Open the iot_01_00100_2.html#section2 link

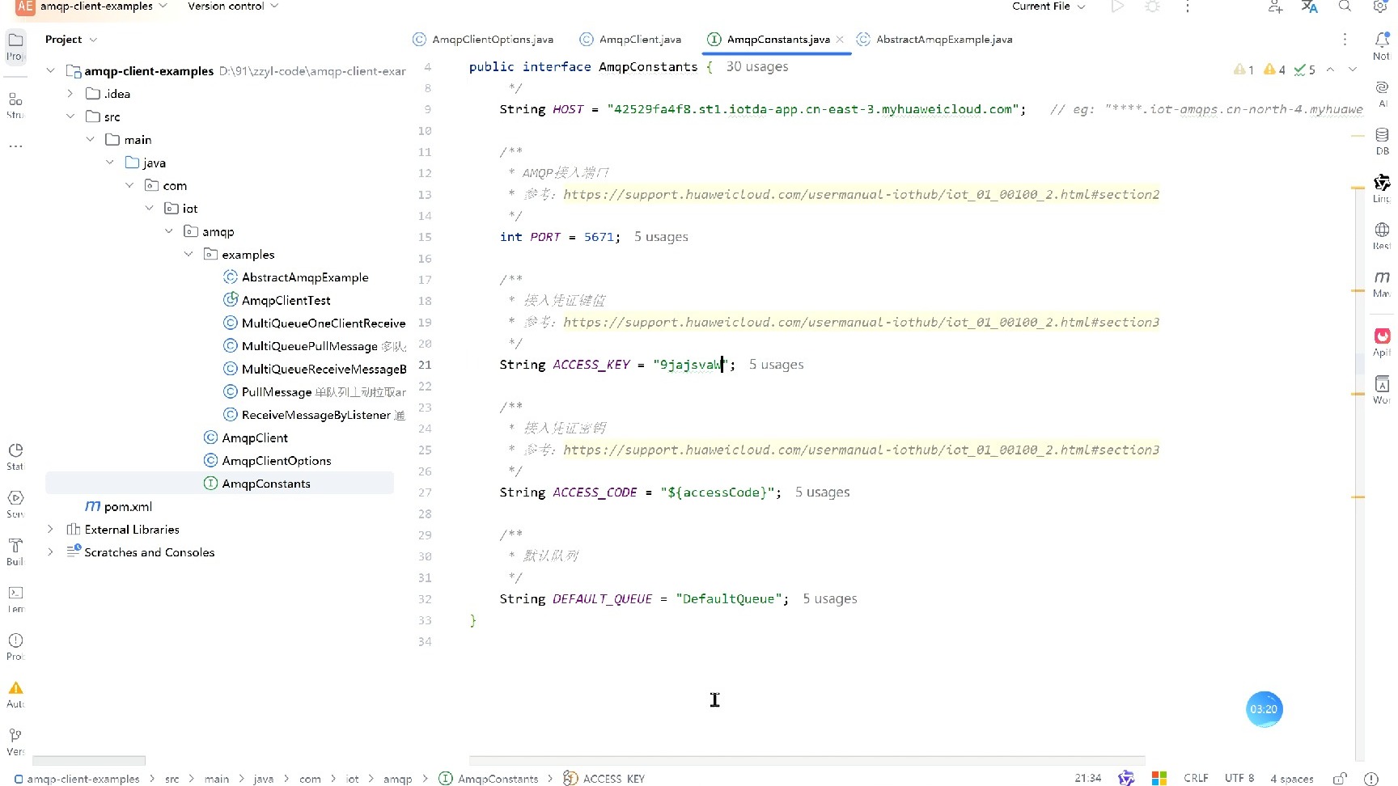pos(862,194)
